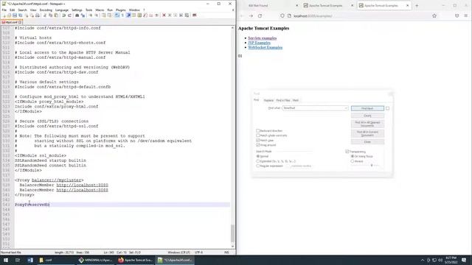
Task: Save the document with the Save icon
Action: [x=15, y=15]
